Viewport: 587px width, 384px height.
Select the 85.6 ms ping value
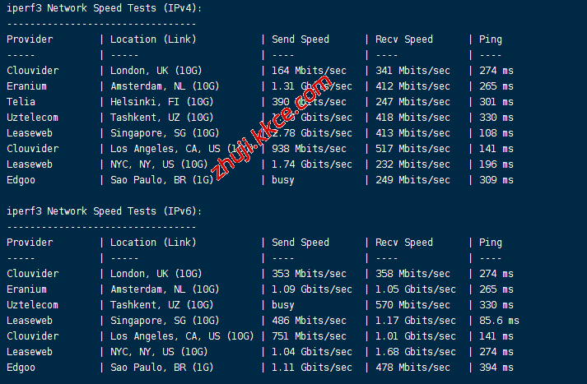pos(499,321)
